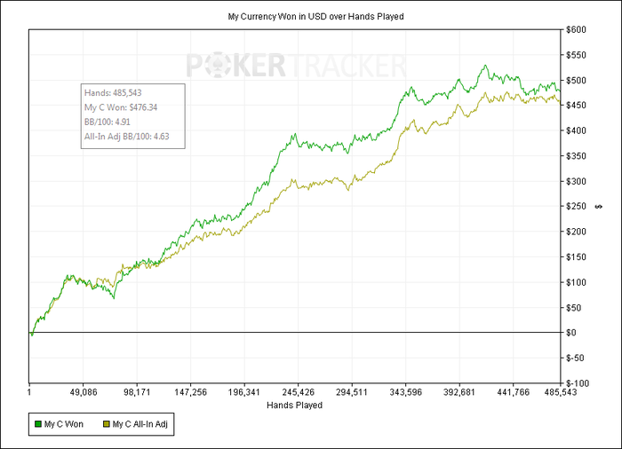Viewport: 622px width, 449px height.
Task: Click the 485,543 x-axis tick label
Action: 560,392
